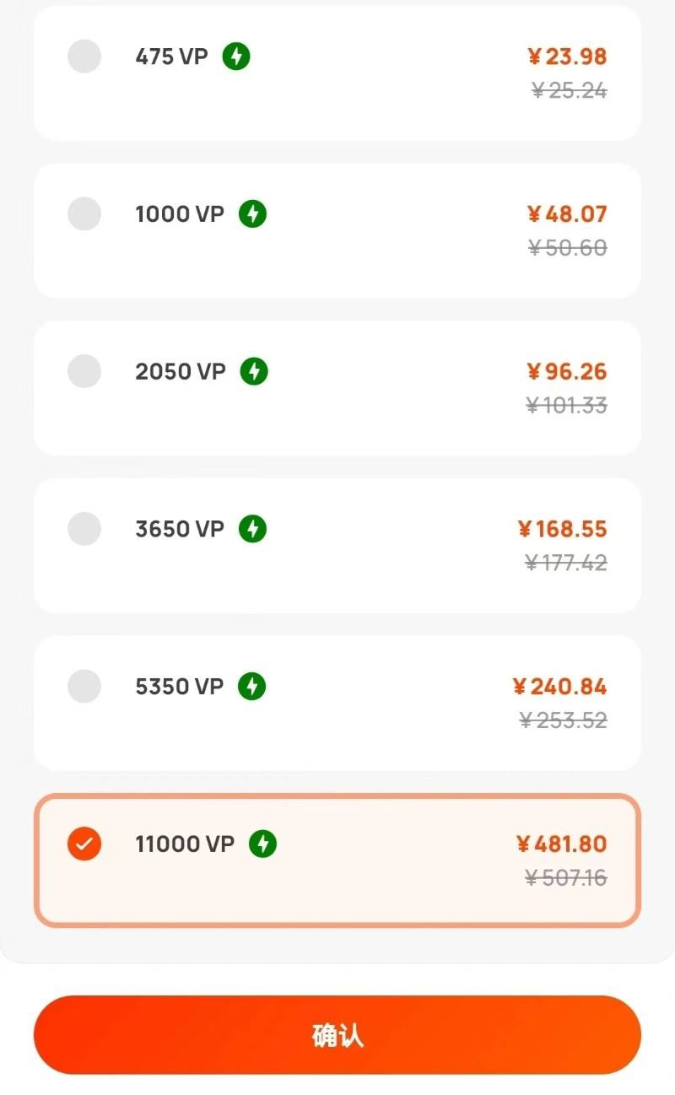Click the ¥96.26 price label
The image size is (675, 1095).
567,371
